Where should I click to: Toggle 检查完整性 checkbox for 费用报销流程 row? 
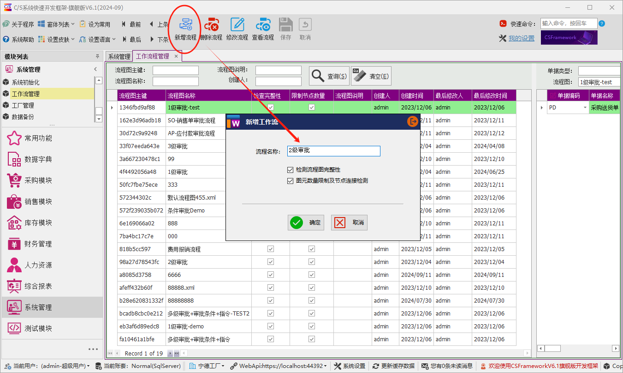click(271, 249)
